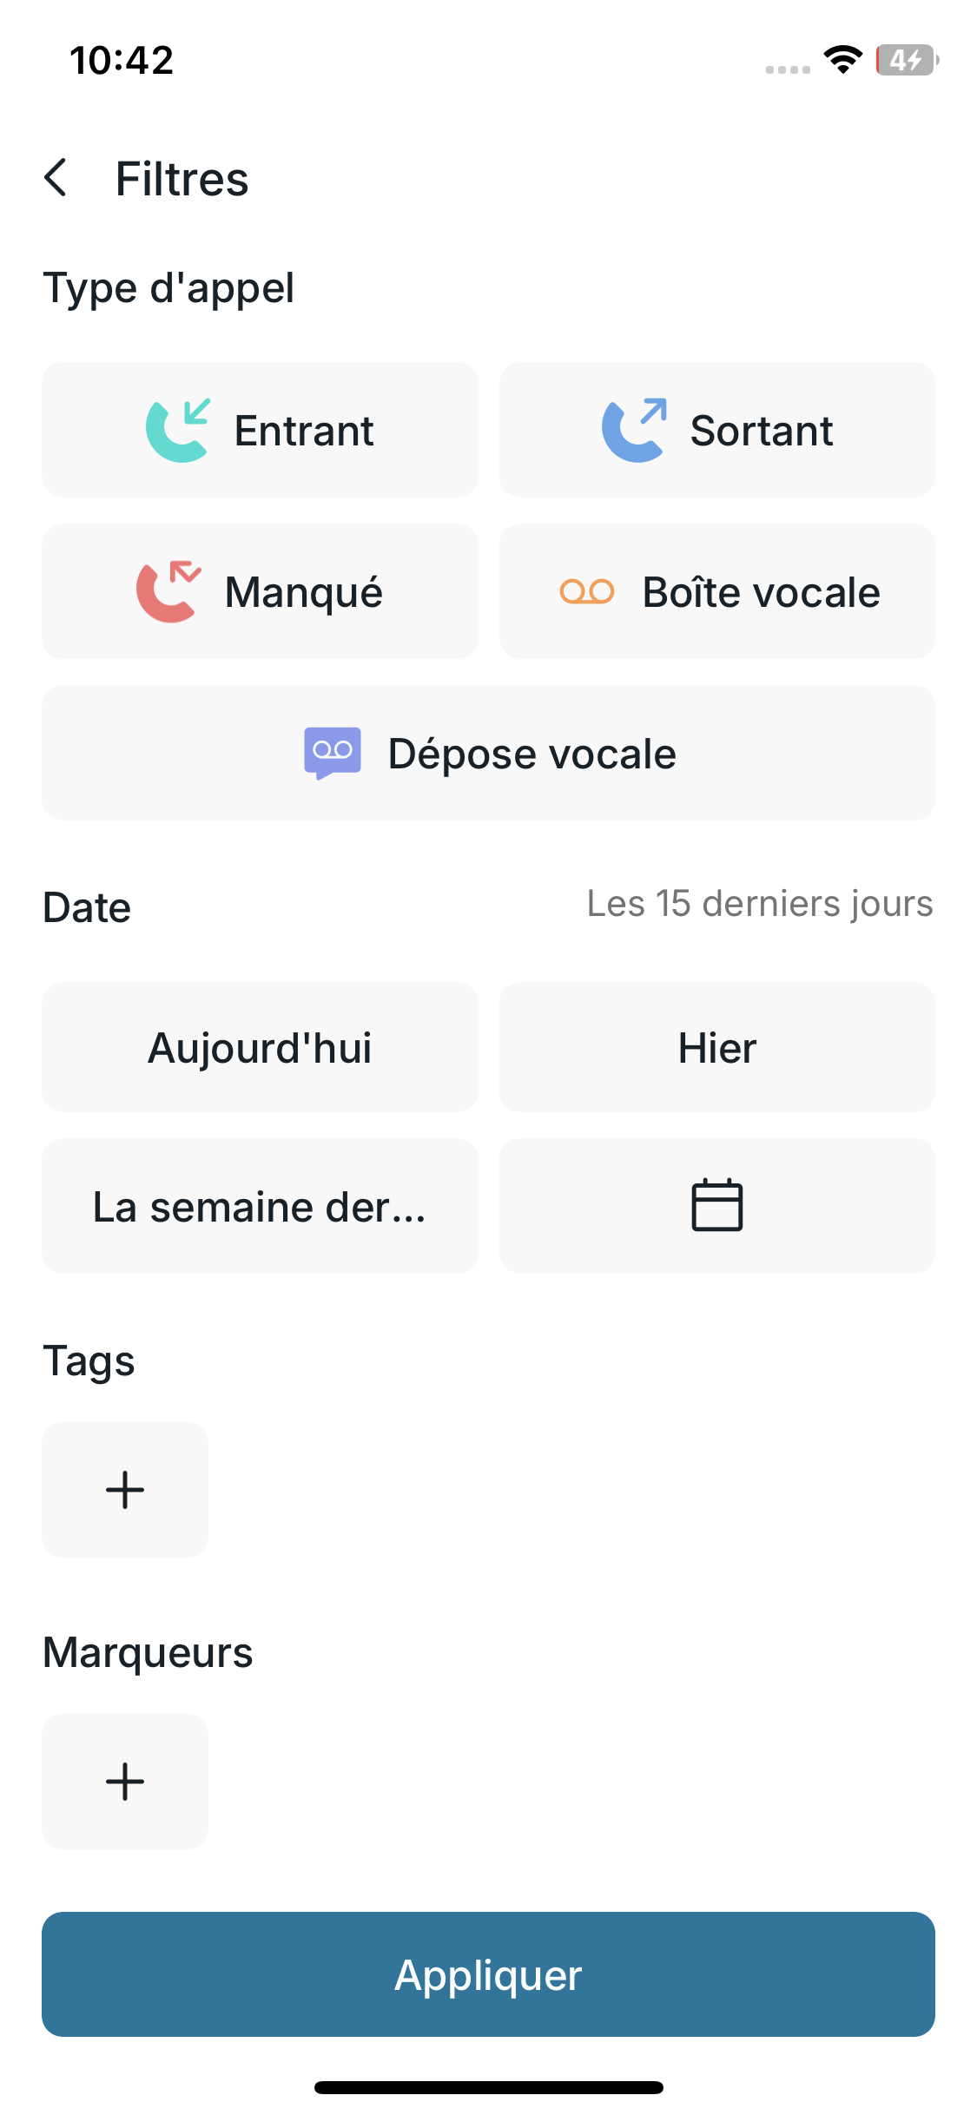This screenshot has height=2115, width=977.
Task: Pick the La semaine dernière option
Action: coord(260,1206)
